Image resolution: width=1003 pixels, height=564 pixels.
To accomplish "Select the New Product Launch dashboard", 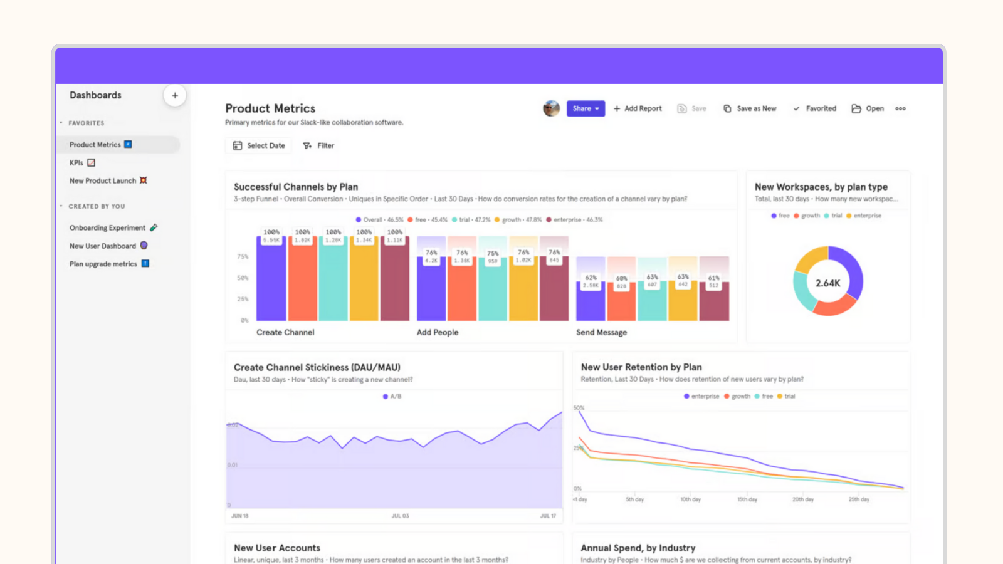I will point(102,180).
